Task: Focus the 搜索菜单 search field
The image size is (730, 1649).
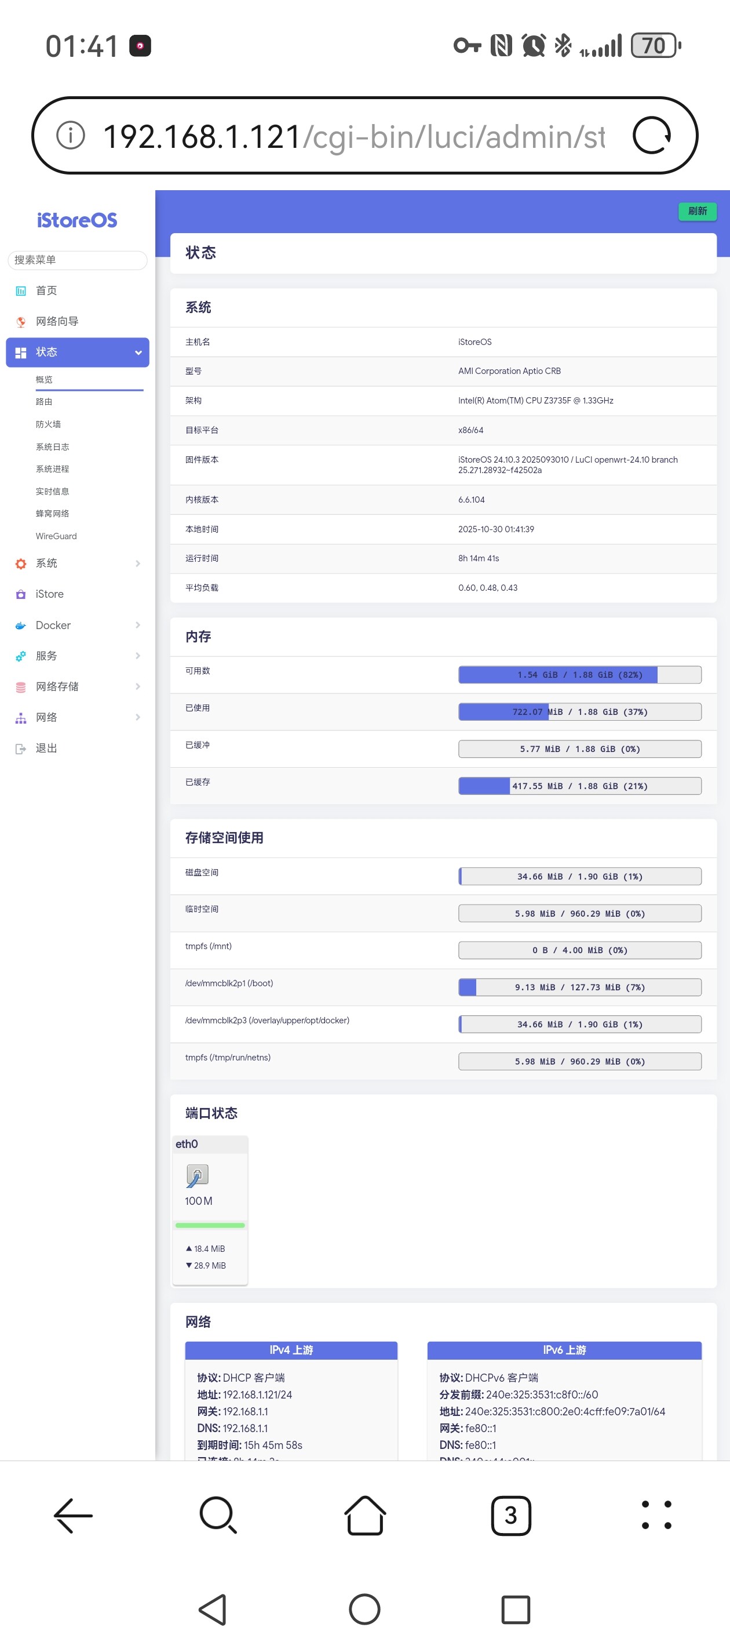Action: tap(78, 260)
